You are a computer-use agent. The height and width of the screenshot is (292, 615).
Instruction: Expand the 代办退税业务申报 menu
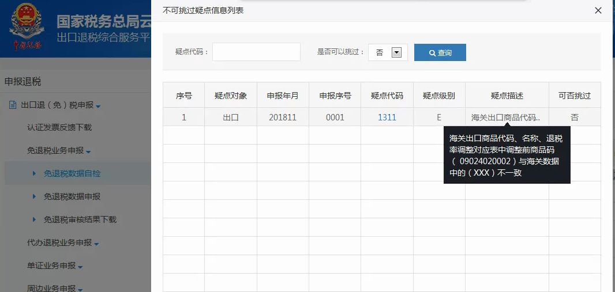tap(63, 242)
